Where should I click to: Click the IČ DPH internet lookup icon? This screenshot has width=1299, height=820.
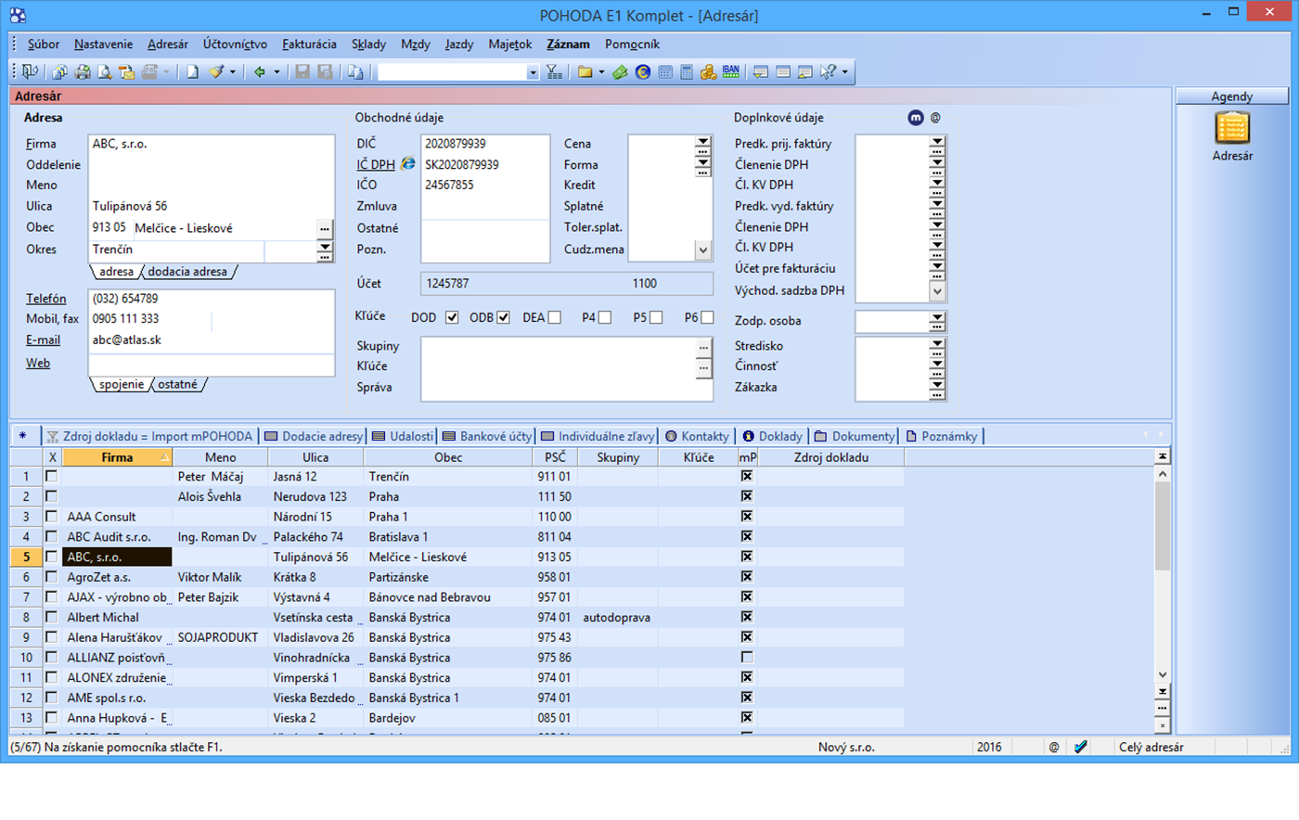[407, 163]
